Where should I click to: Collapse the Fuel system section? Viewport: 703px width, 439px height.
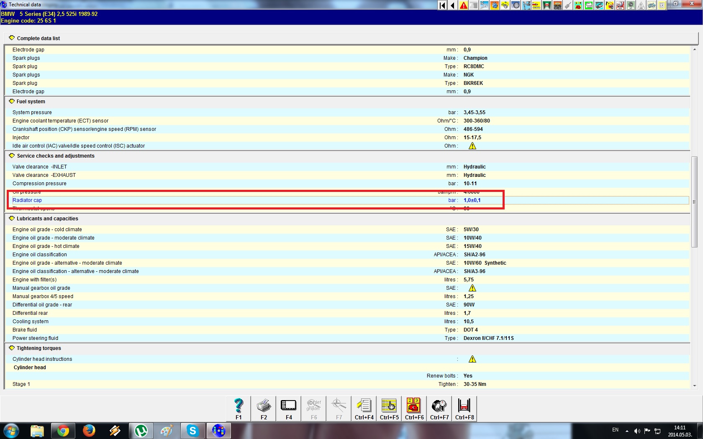click(12, 101)
